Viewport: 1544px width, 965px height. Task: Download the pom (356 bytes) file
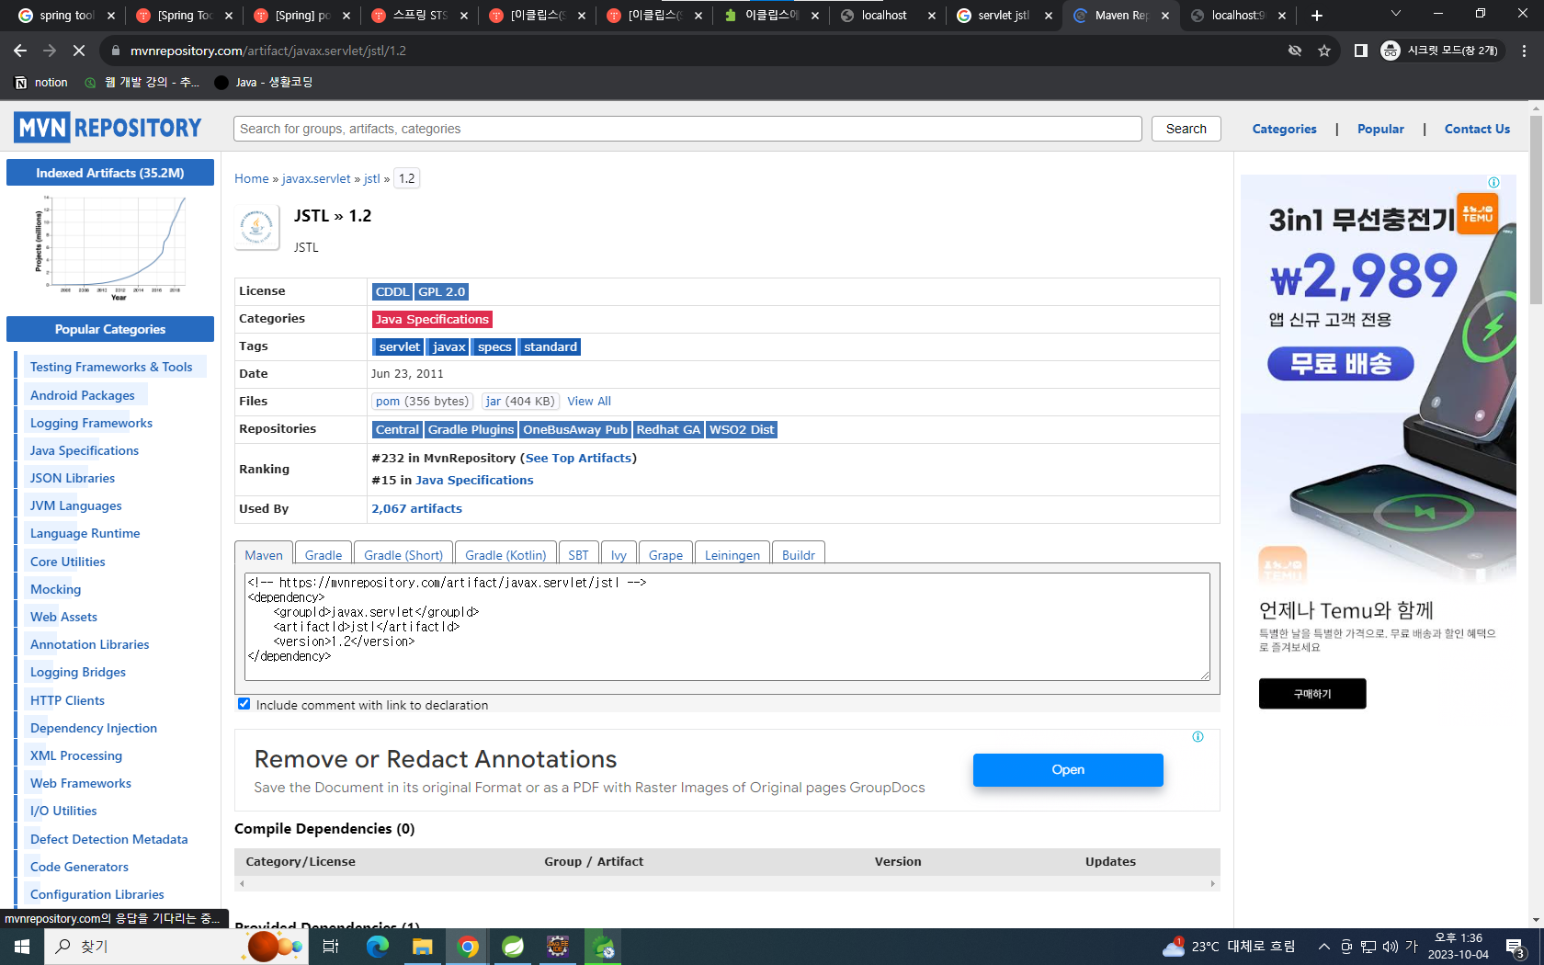pyautogui.click(x=422, y=401)
